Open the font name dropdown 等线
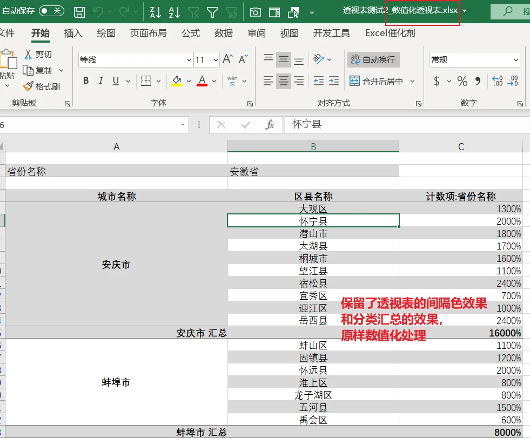 click(x=189, y=60)
